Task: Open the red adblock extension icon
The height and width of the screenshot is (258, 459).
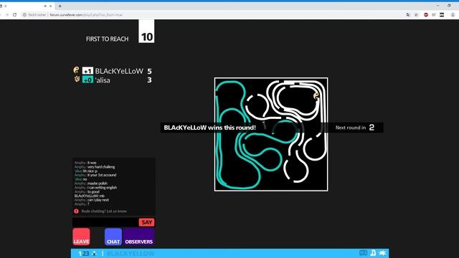Action: tap(426, 14)
